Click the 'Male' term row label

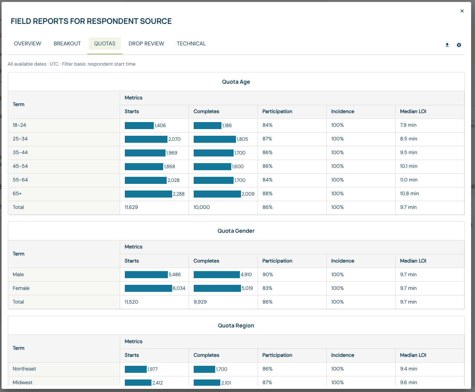coord(18,275)
